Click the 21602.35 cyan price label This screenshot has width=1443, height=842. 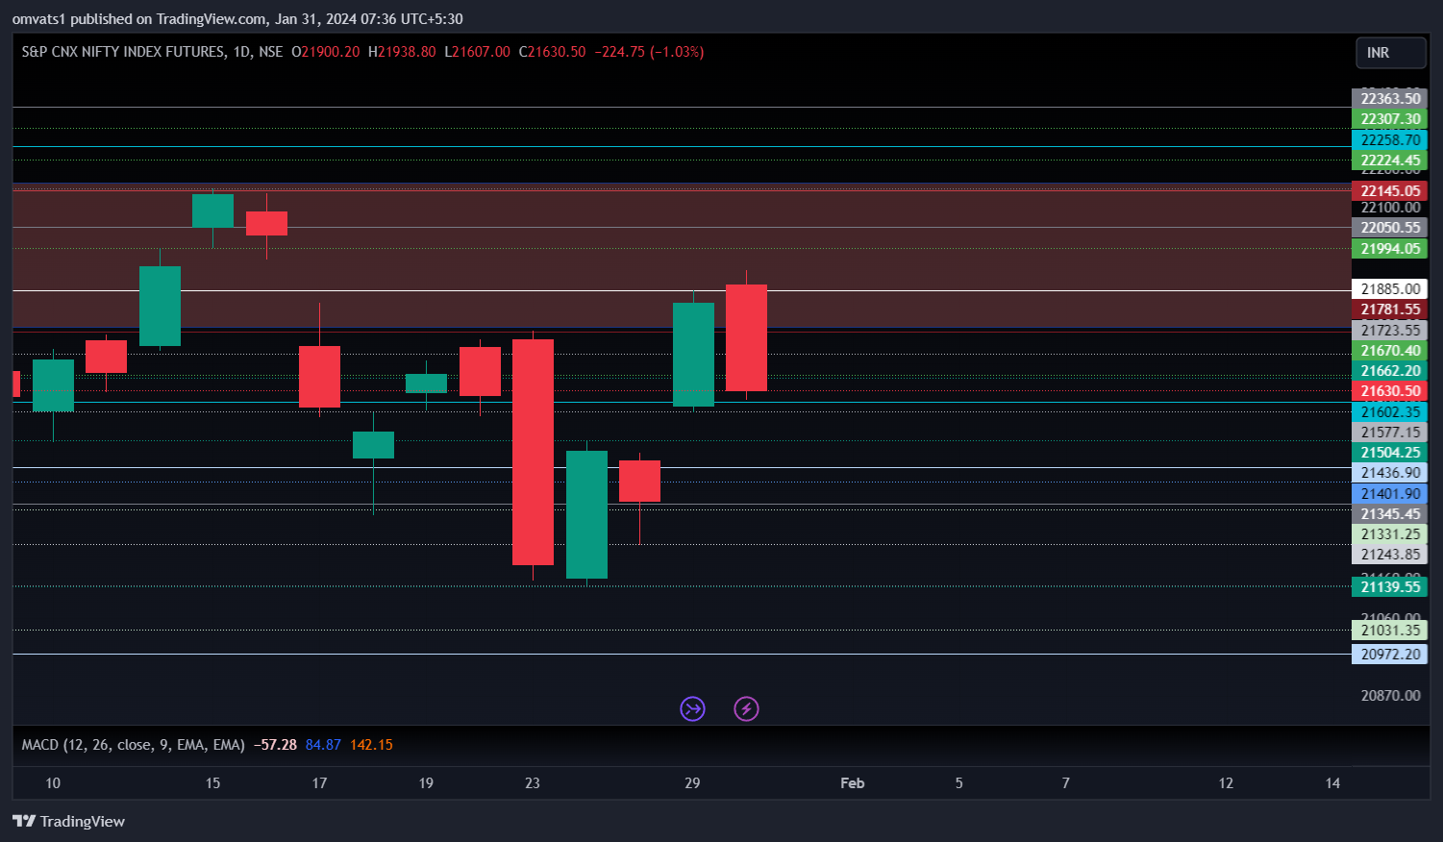tap(1390, 412)
